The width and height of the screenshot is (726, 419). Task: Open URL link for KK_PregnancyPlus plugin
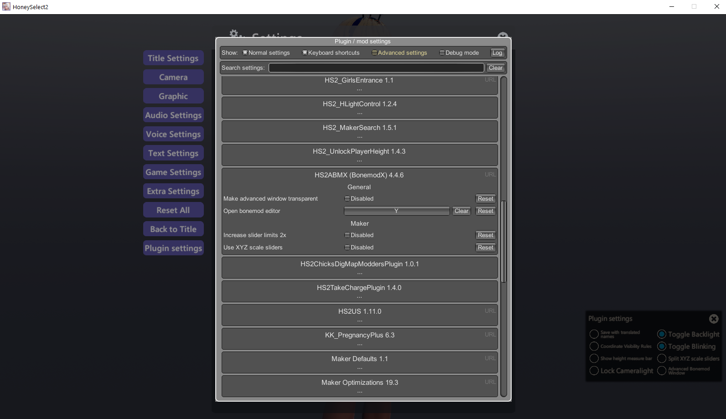tap(490, 335)
